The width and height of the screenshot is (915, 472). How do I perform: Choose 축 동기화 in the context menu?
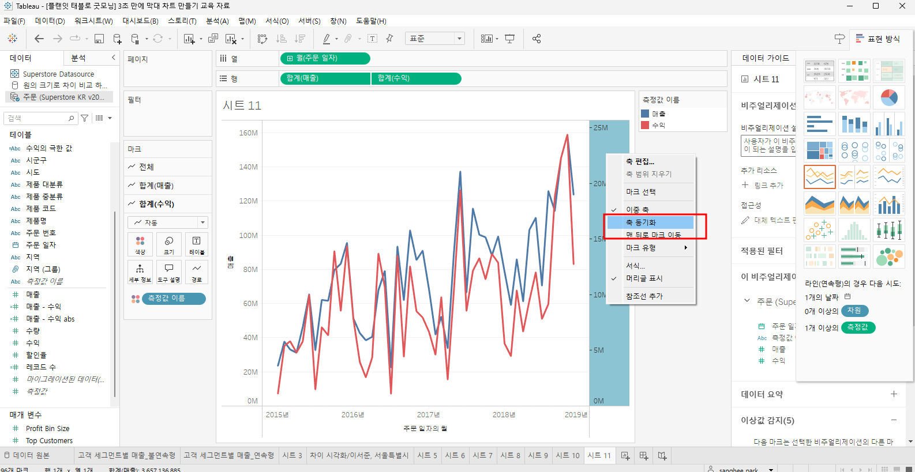[x=651, y=222]
